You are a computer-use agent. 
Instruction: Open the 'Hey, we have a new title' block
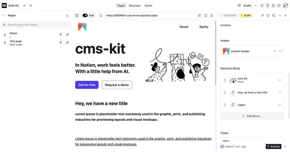coord(252,92)
